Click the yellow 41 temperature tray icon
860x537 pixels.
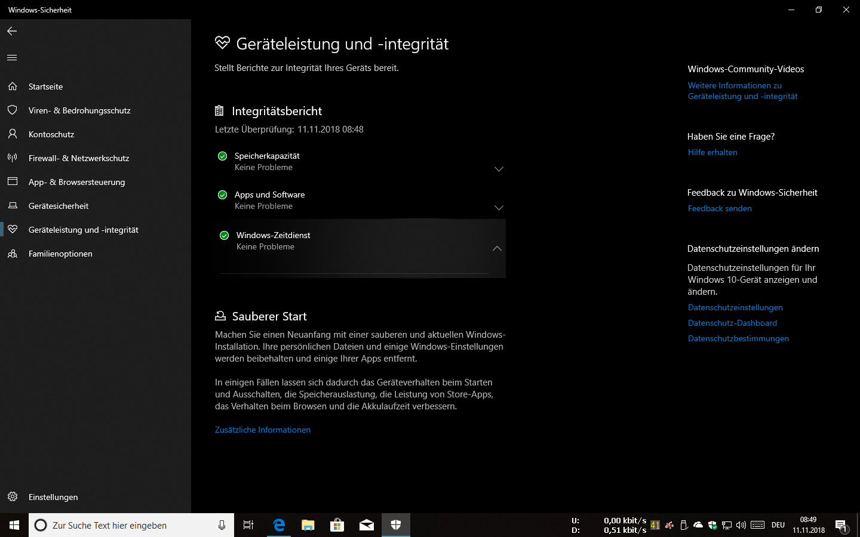[655, 525]
